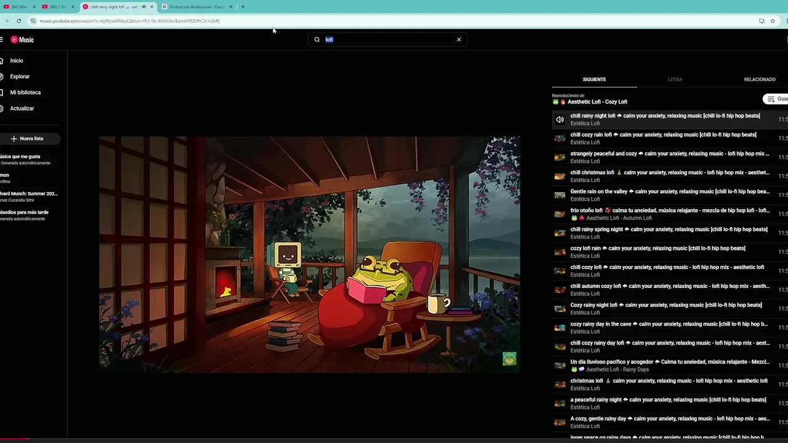Click the lofi search input field
The image size is (788, 443).
click(x=388, y=39)
